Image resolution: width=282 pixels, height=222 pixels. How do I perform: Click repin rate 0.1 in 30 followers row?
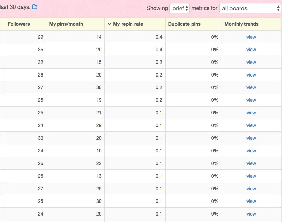point(159,138)
